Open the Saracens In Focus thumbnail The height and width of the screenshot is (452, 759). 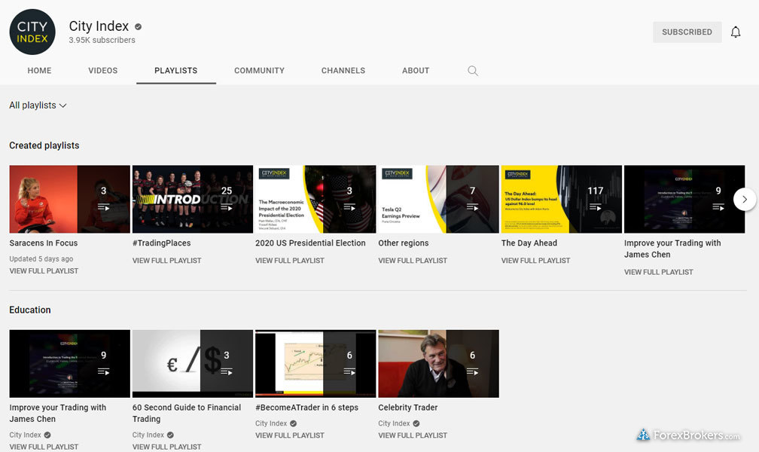coord(70,199)
